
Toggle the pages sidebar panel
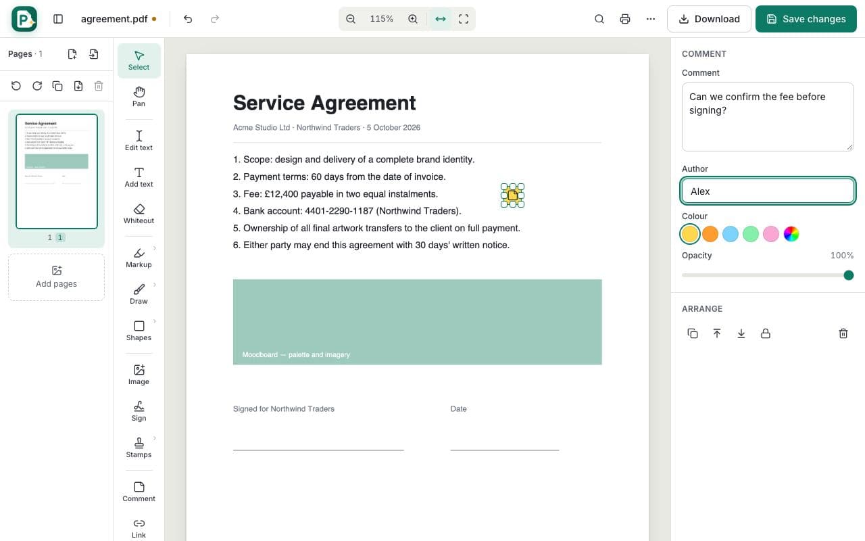click(58, 19)
